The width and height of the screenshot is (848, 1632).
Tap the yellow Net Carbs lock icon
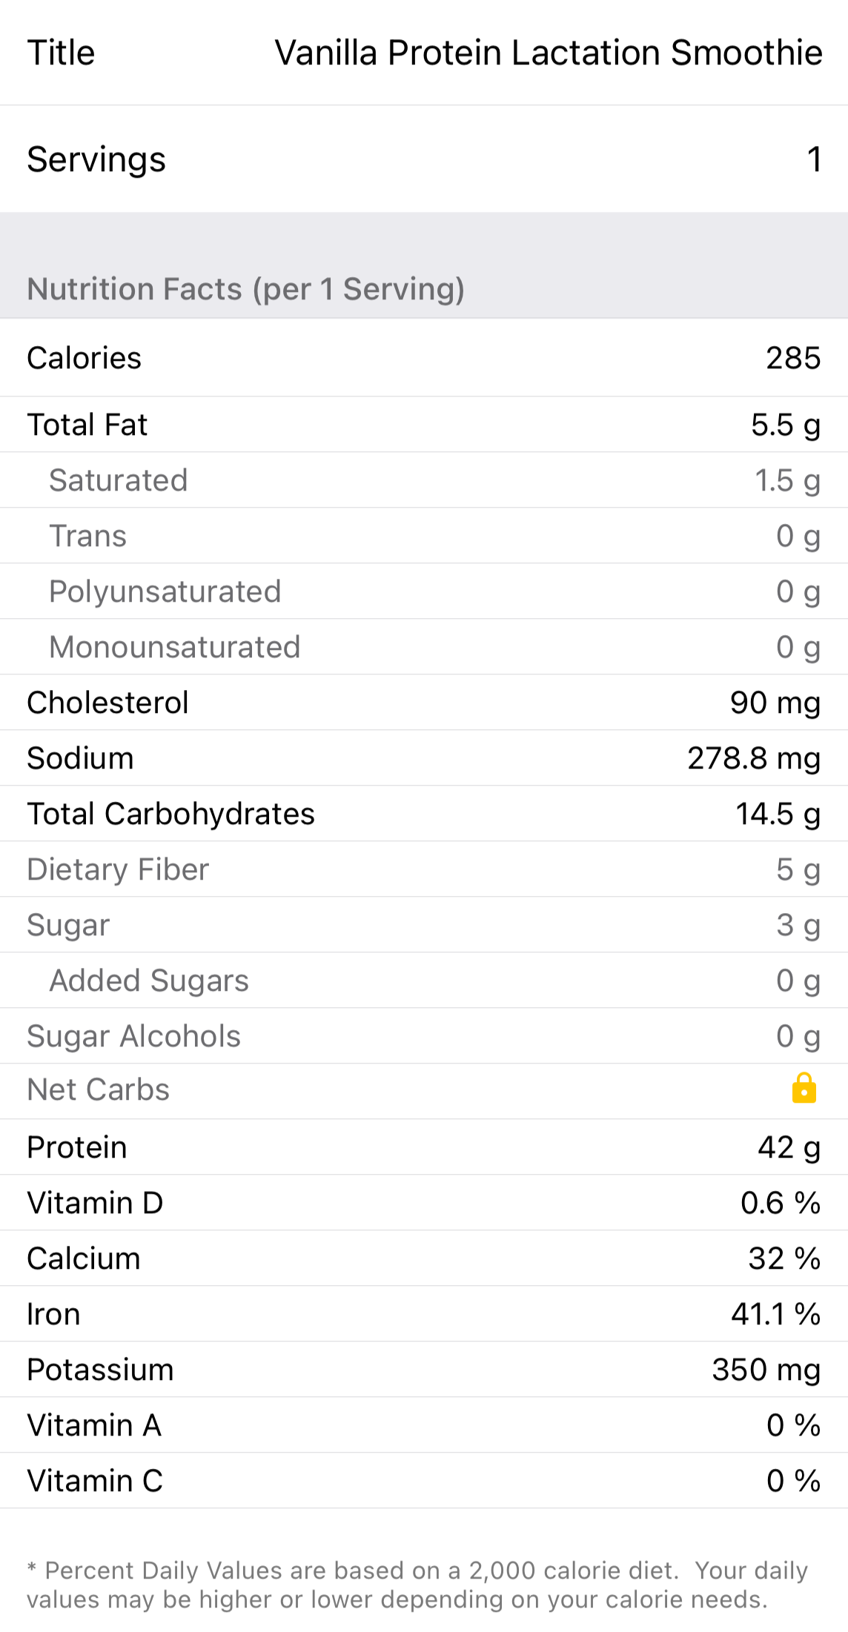click(804, 1089)
